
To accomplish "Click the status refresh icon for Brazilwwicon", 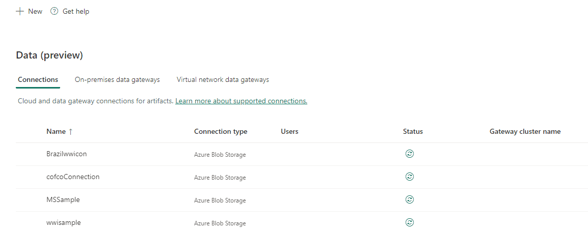I will tap(410, 154).
